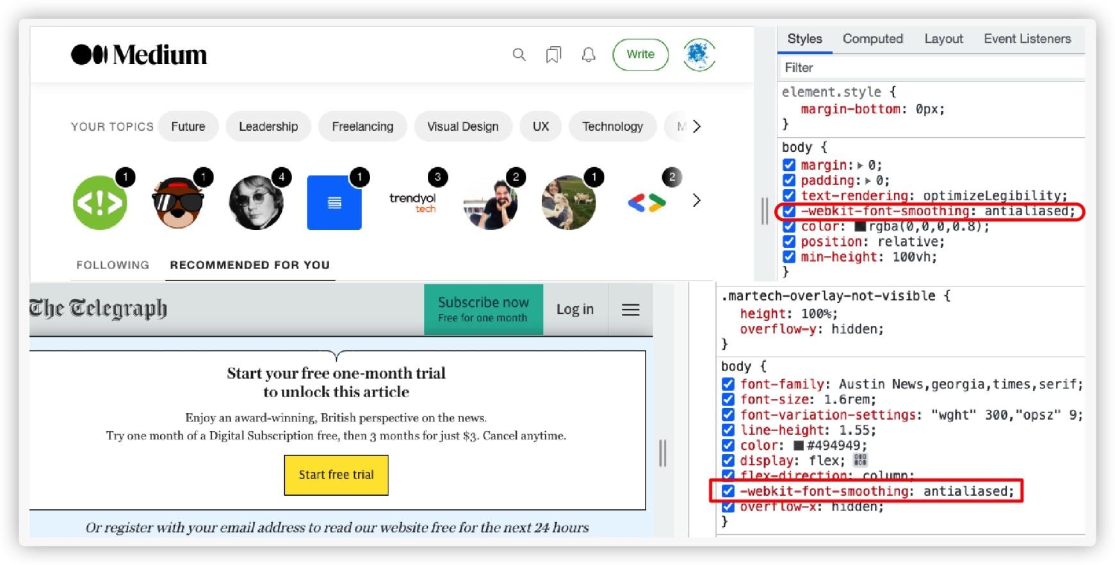Expand the padding shorthand triangle
Screen dimensions: 1115x565
coord(868,181)
